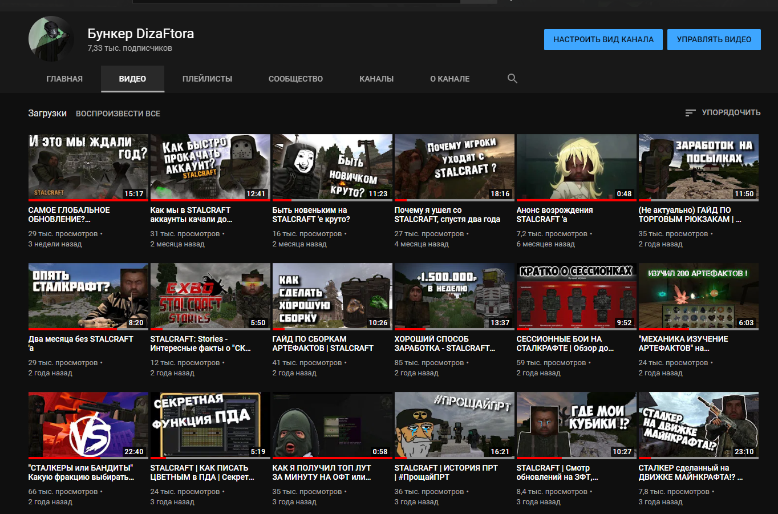Open the ПЛЕЙЛИСТЫ tab
This screenshot has height=514, width=778.
click(x=207, y=79)
